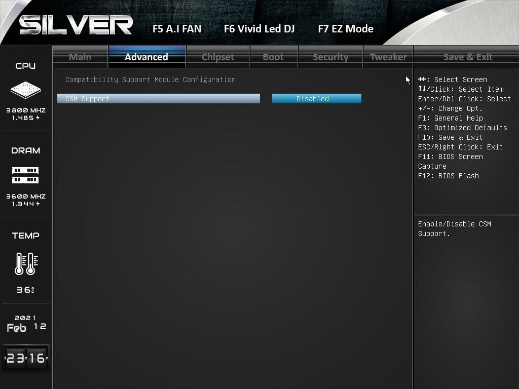Click the thermometer TEMP icon

click(x=26, y=263)
